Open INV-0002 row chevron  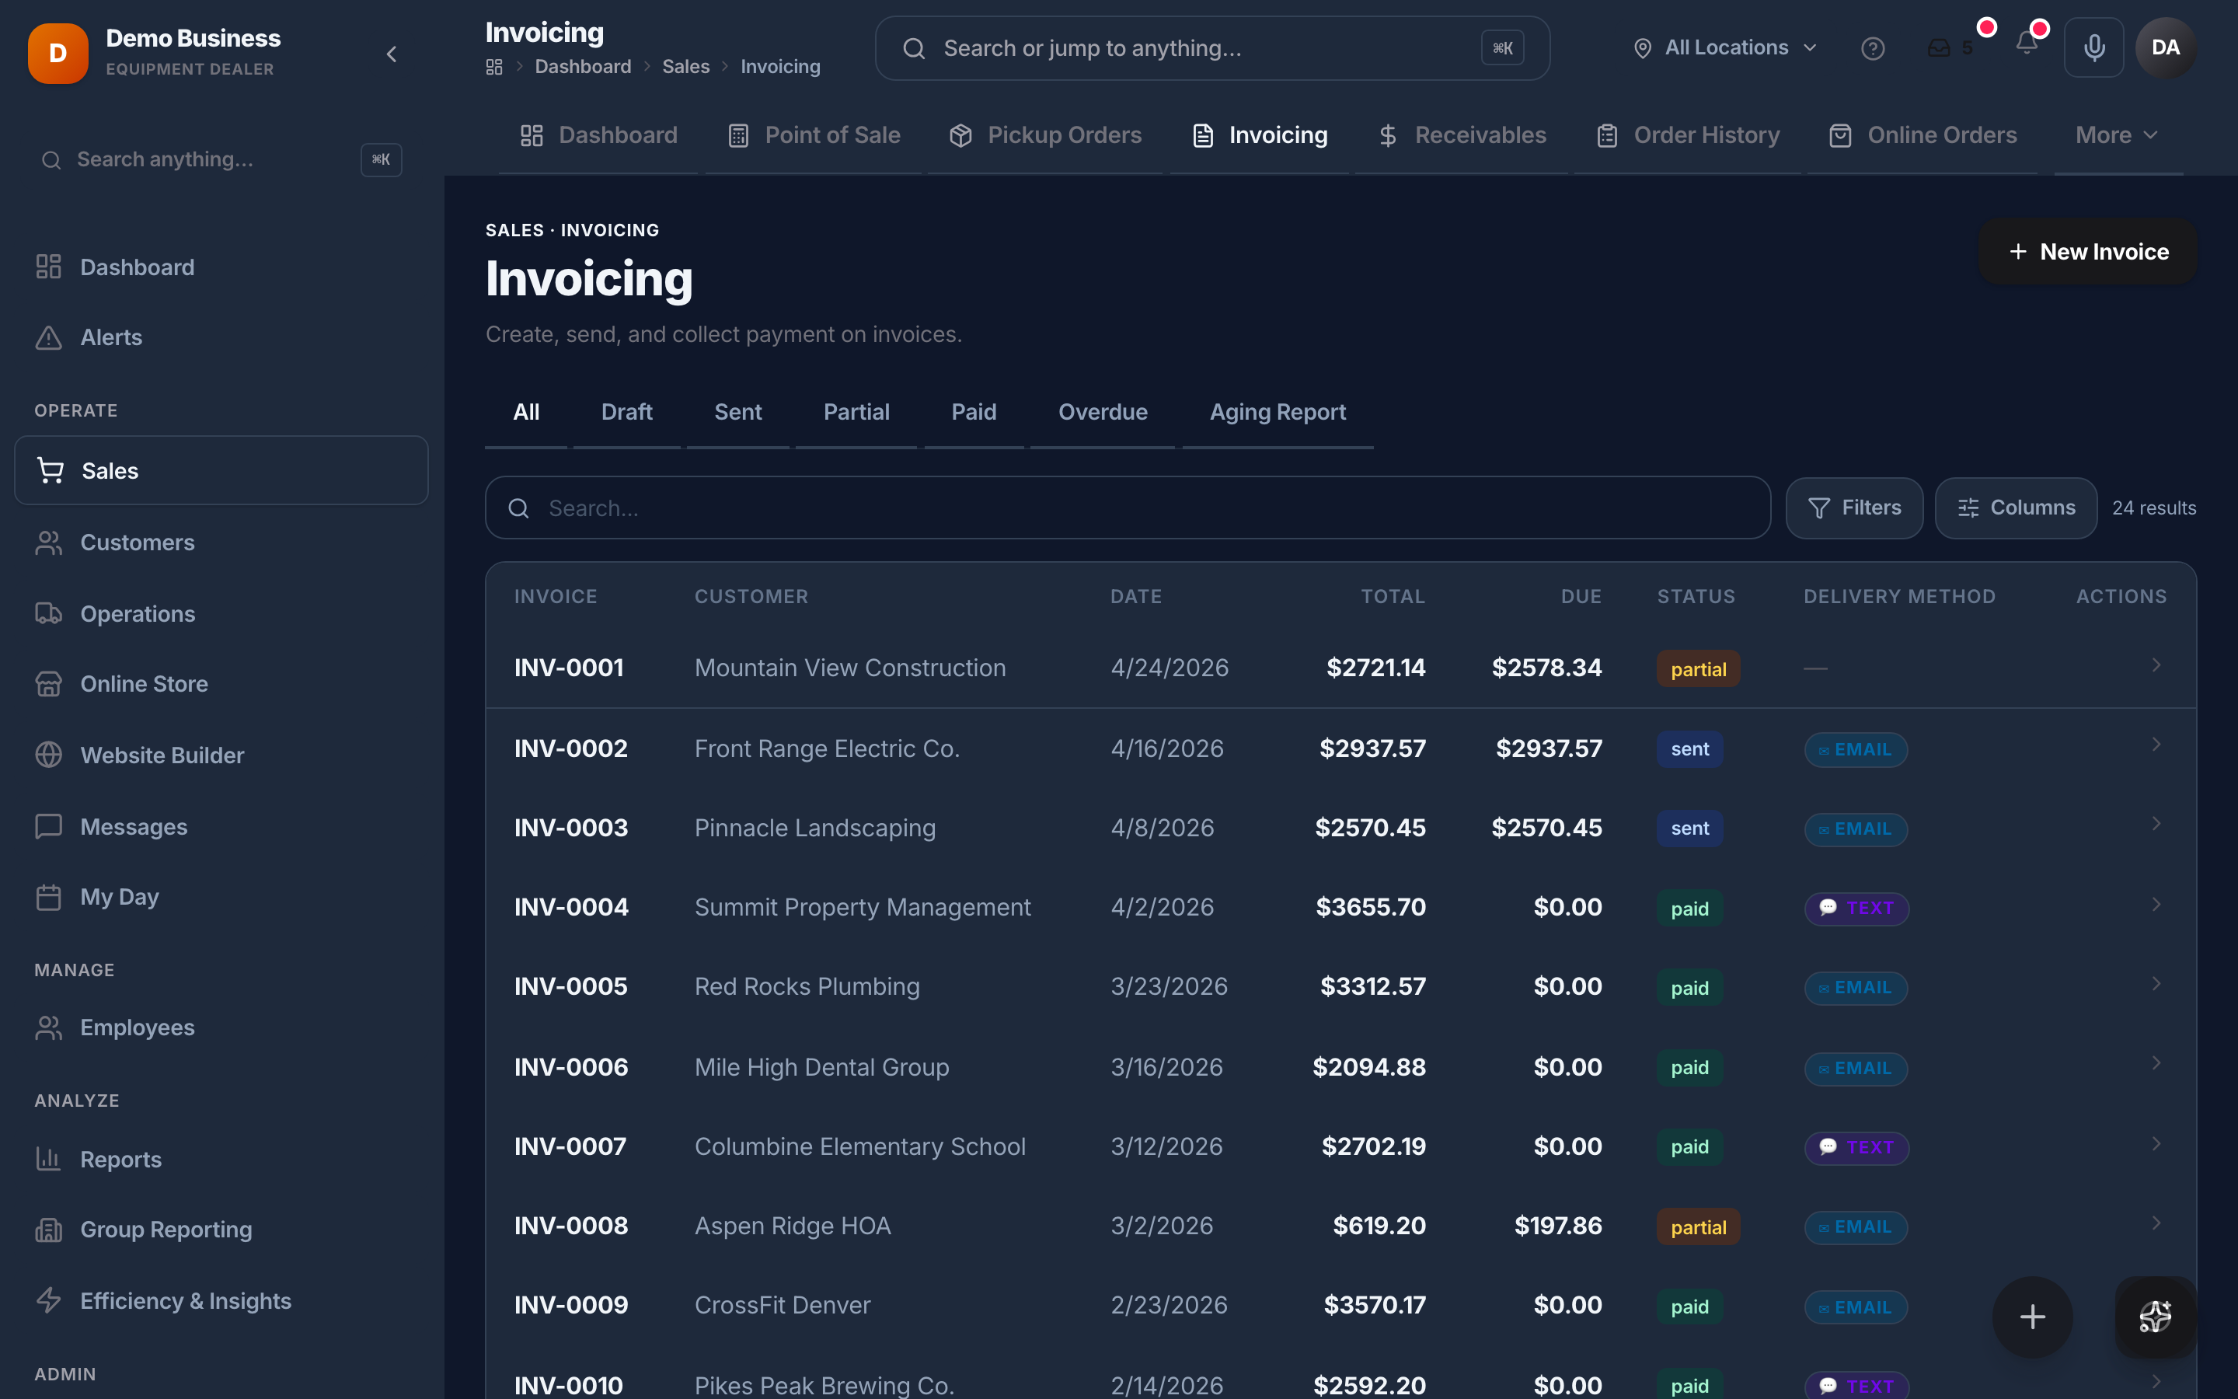coord(2156,745)
